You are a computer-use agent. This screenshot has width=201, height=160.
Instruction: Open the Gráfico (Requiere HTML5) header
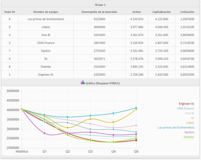click(100, 83)
